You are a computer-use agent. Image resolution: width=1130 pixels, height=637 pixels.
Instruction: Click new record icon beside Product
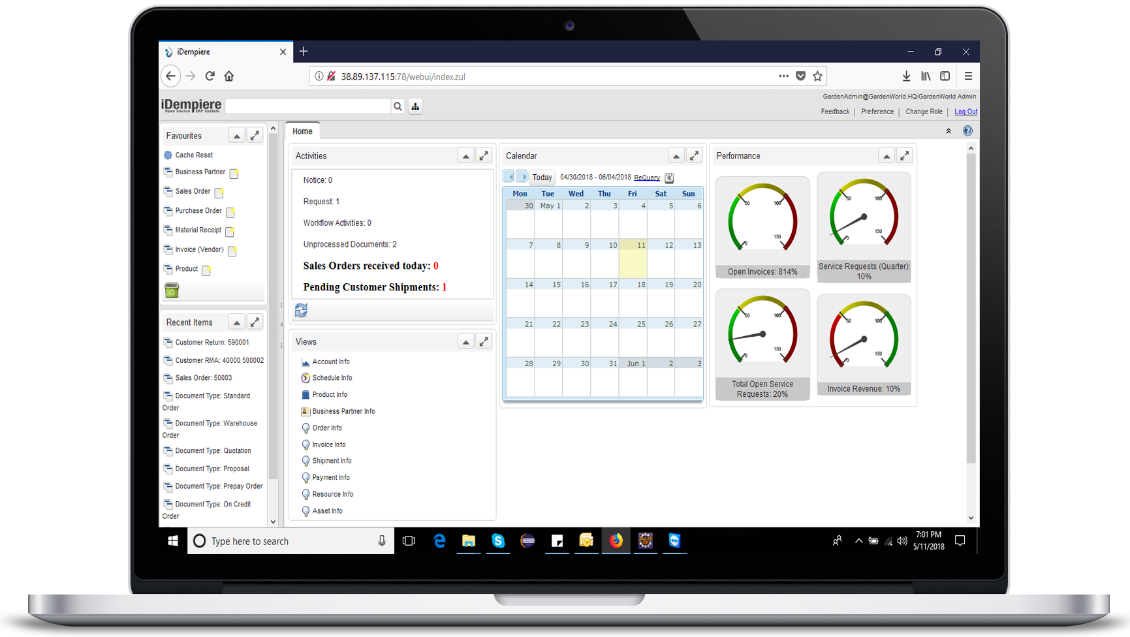pos(206,270)
